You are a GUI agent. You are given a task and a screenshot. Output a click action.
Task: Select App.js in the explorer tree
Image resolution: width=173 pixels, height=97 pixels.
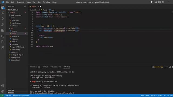click(x=14, y=34)
